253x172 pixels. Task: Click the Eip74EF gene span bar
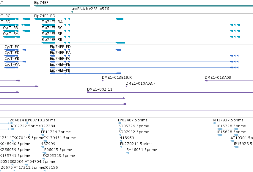144,6
